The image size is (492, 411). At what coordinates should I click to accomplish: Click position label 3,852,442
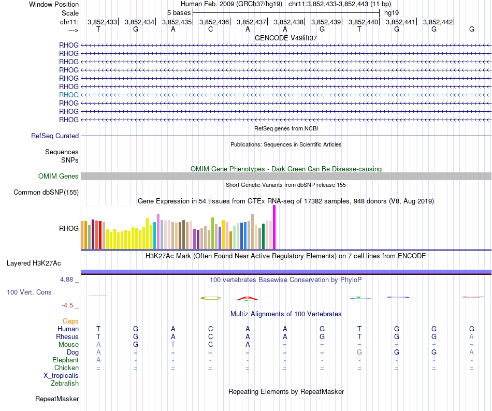coord(438,22)
